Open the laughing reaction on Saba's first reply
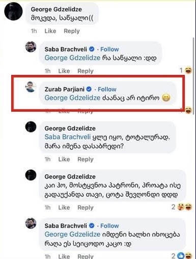 coord(188,70)
